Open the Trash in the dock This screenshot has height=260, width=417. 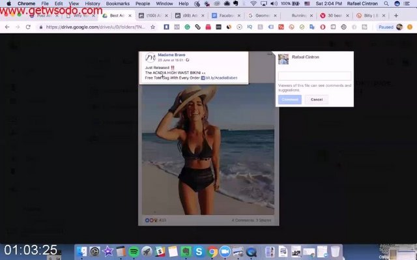335,252
